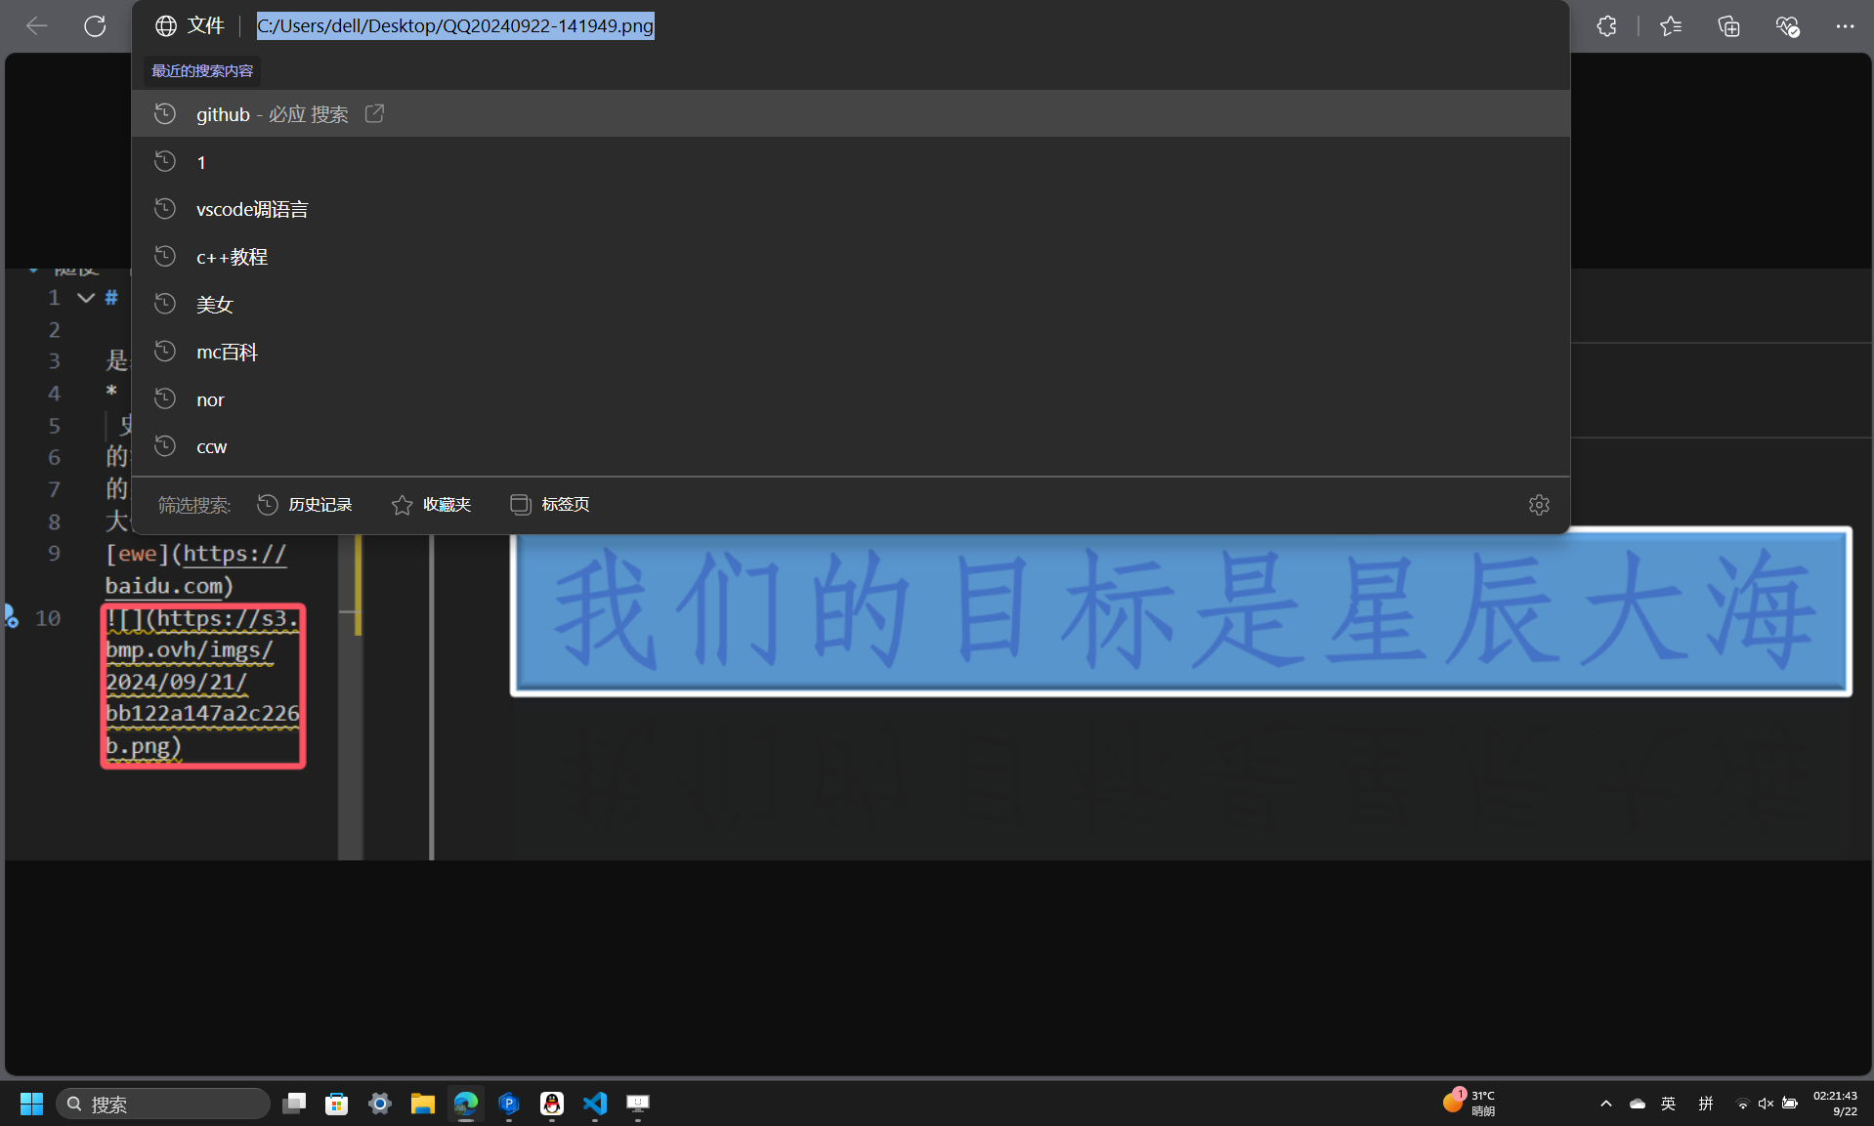
Task: Toggle the 英 input language indicator
Action: [1669, 1104]
